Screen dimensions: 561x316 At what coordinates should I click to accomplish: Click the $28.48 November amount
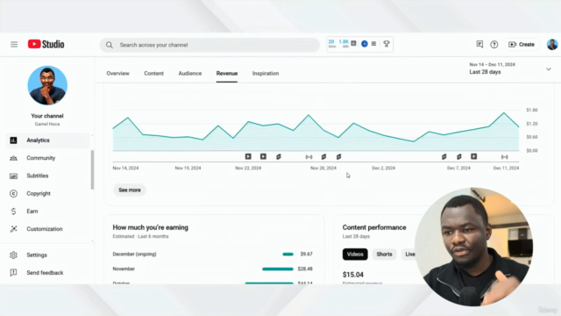pos(305,269)
